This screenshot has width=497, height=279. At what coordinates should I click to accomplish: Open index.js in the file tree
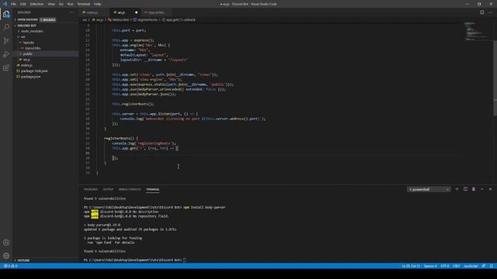26,65
